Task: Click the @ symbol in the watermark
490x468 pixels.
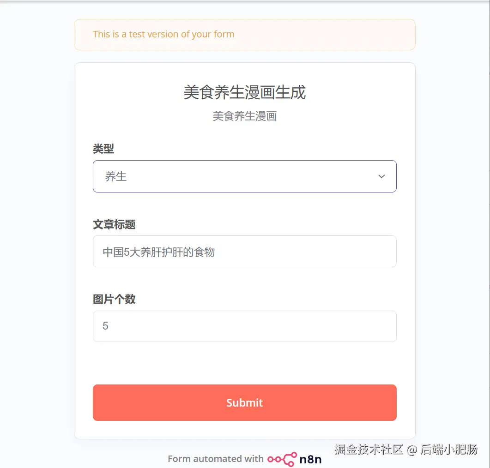Action: coord(411,450)
